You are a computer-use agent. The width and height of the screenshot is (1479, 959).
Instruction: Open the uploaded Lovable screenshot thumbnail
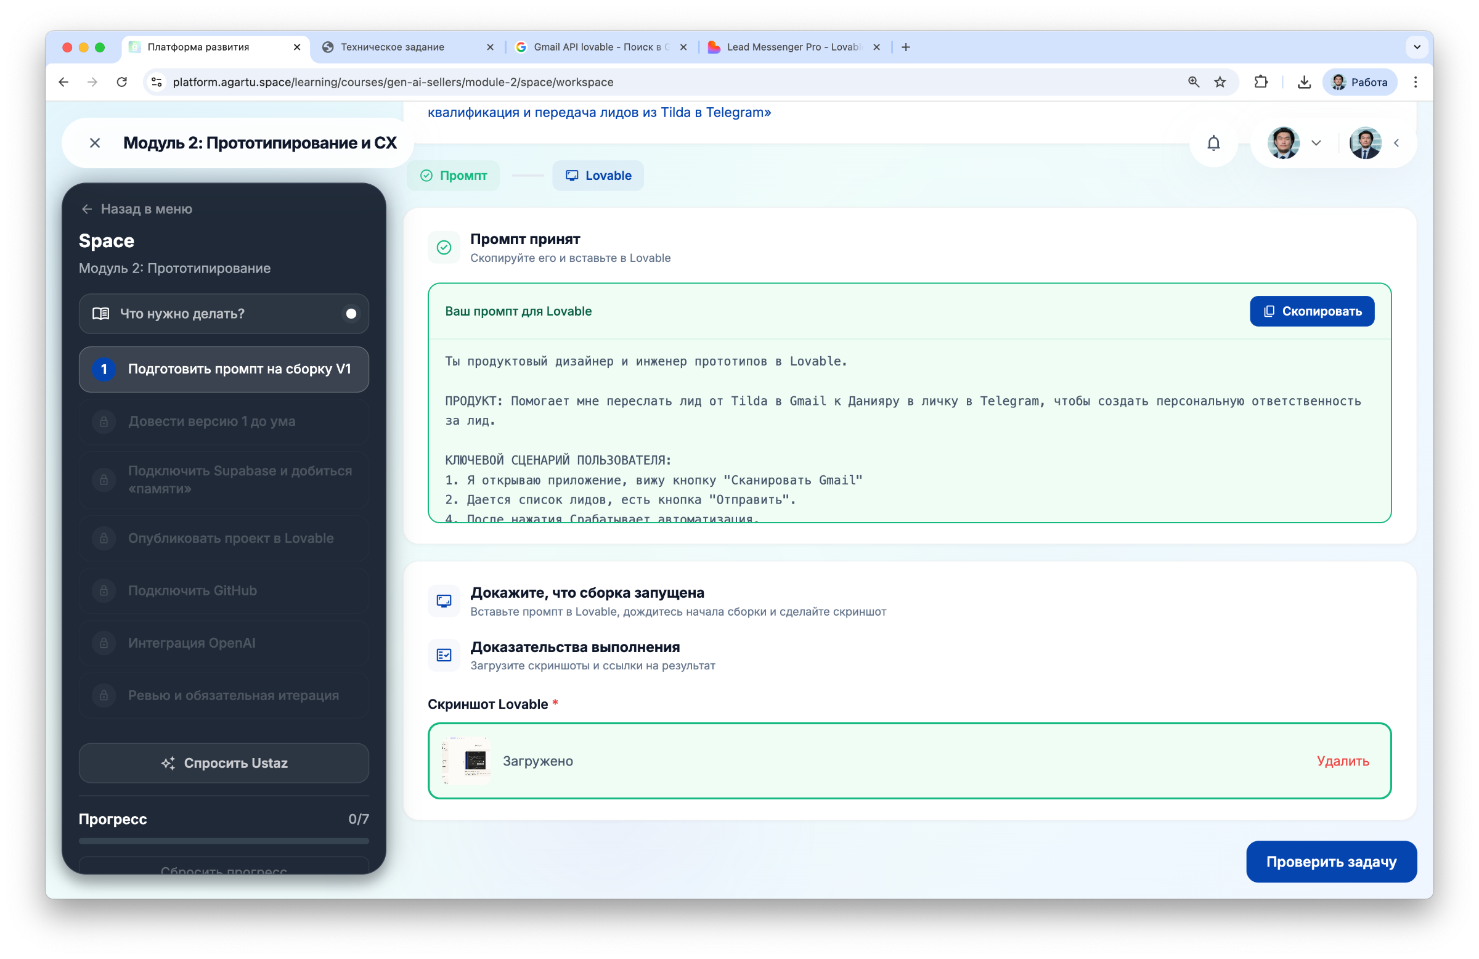point(467,761)
